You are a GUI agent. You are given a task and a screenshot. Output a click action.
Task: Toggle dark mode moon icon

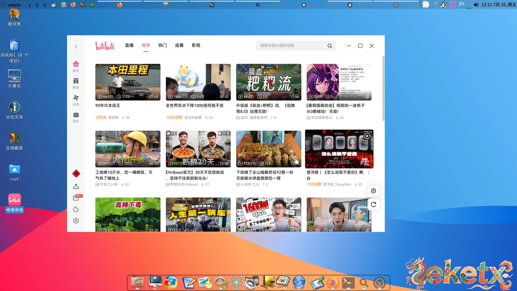pyautogui.click(x=76, y=209)
